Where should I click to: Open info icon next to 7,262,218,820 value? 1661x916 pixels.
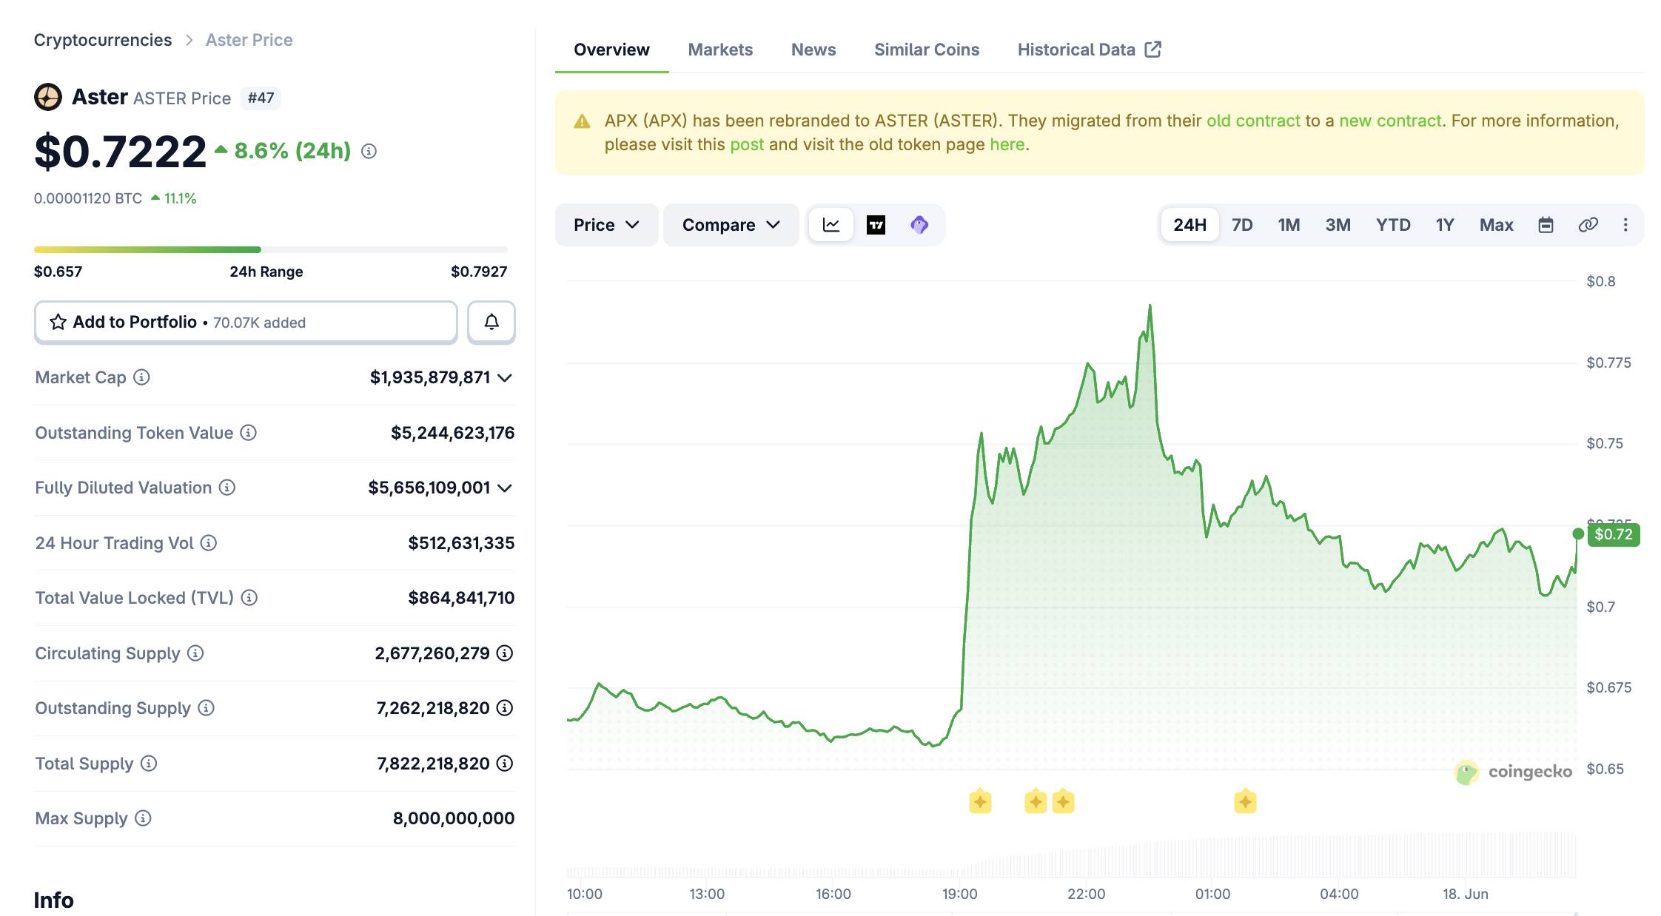(x=505, y=708)
